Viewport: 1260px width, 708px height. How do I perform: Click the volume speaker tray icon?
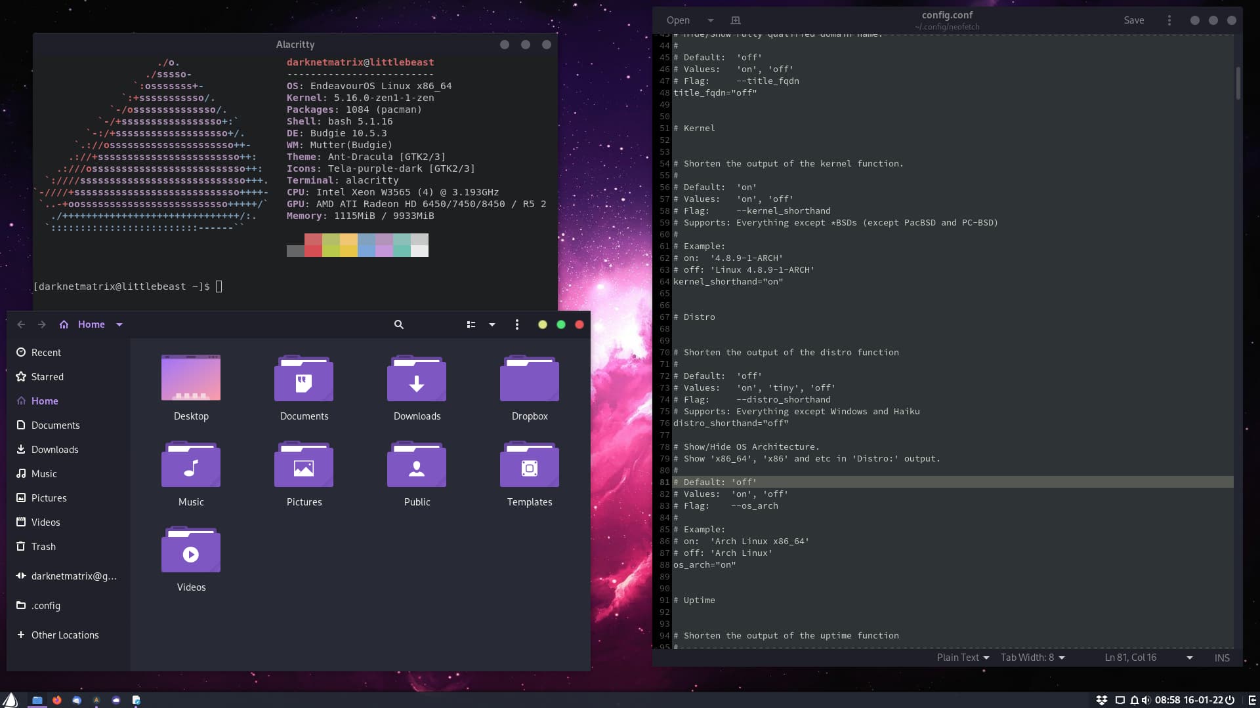1146,700
